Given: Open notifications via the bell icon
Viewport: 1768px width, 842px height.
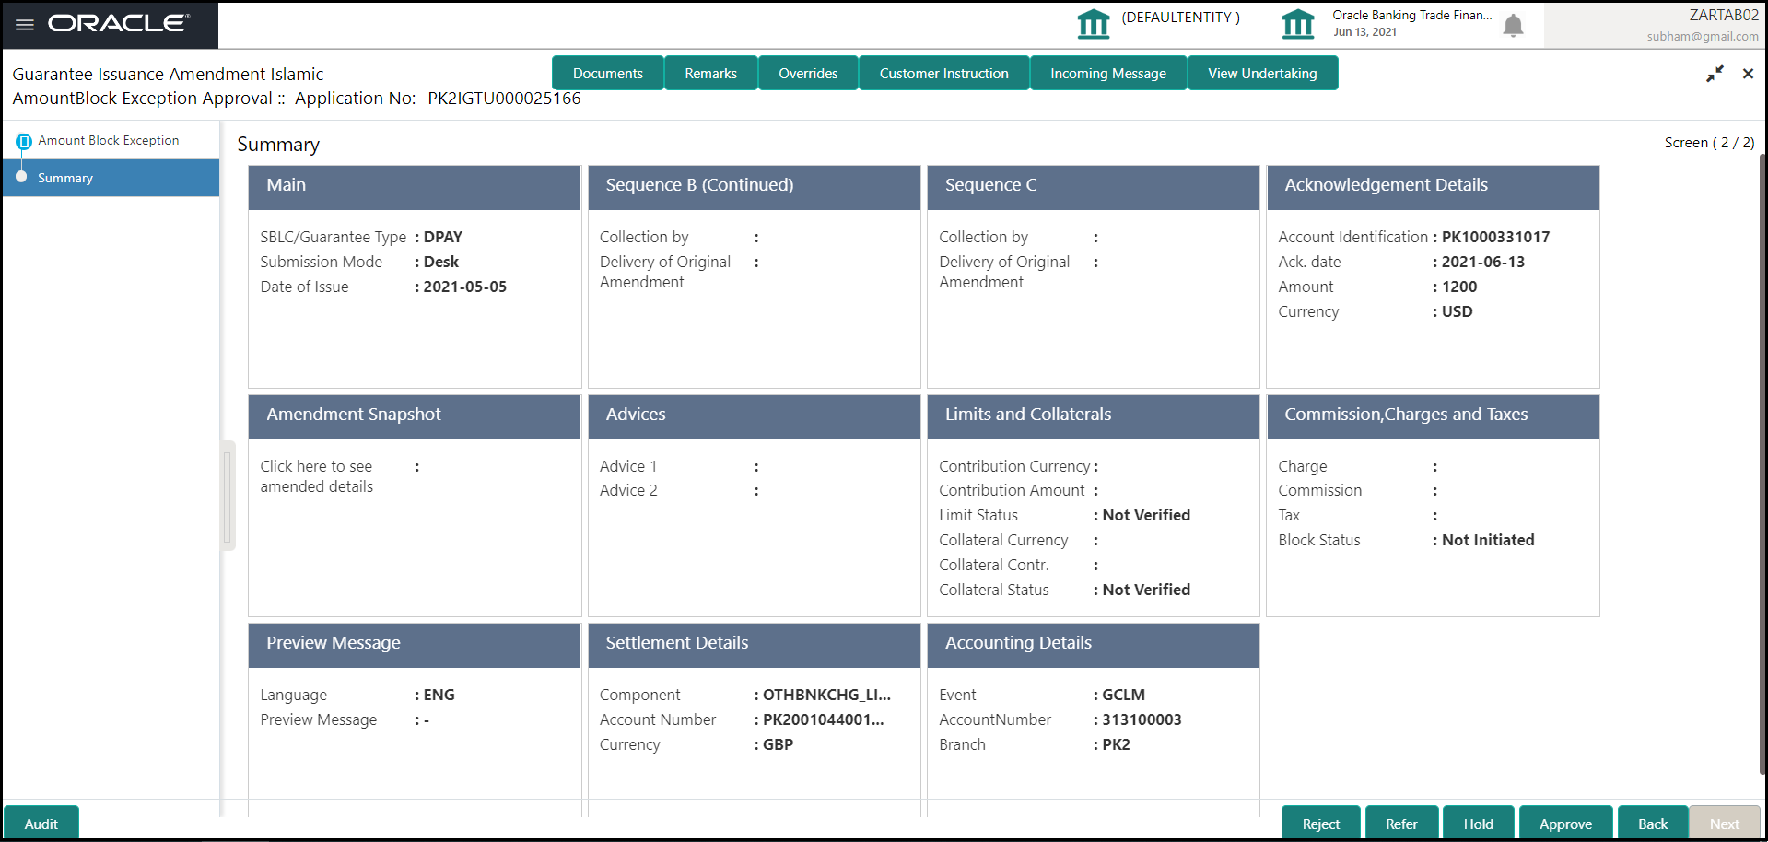Looking at the screenshot, I should tap(1512, 28).
